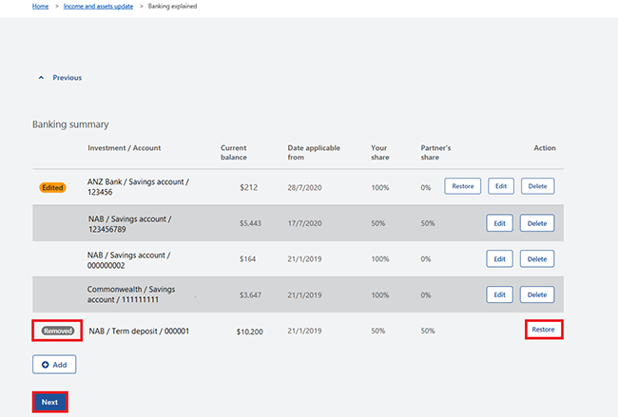Click the Date applicable from column header
The height and width of the screenshot is (417, 618).
[x=314, y=152]
